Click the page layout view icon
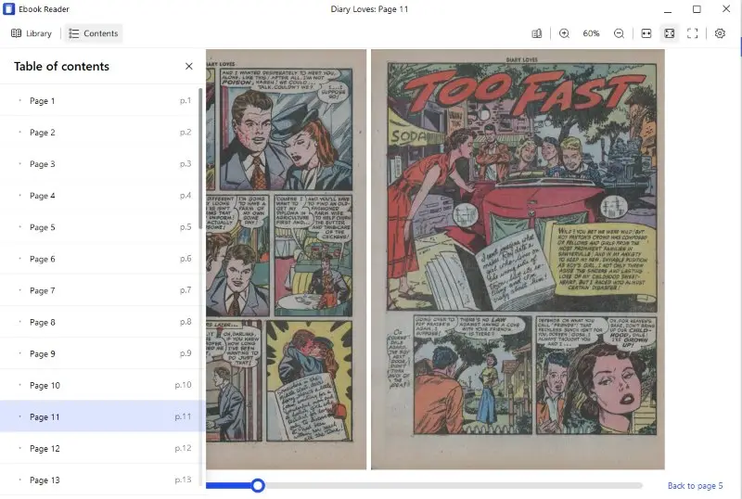The width and height of the screenshot is (742, 499). tap(536, 33)
